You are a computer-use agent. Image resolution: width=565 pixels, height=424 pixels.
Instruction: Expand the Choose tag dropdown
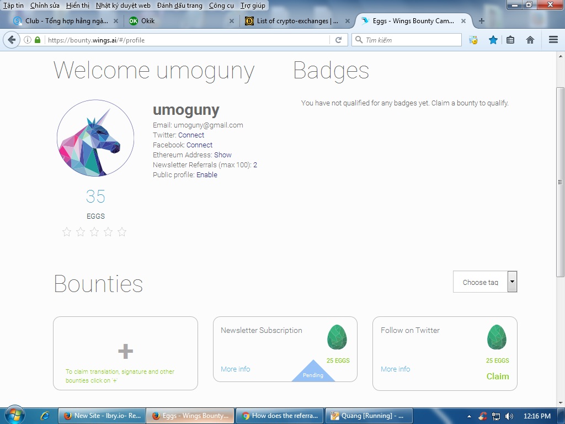pyautogui.click(x=512, y=282)
